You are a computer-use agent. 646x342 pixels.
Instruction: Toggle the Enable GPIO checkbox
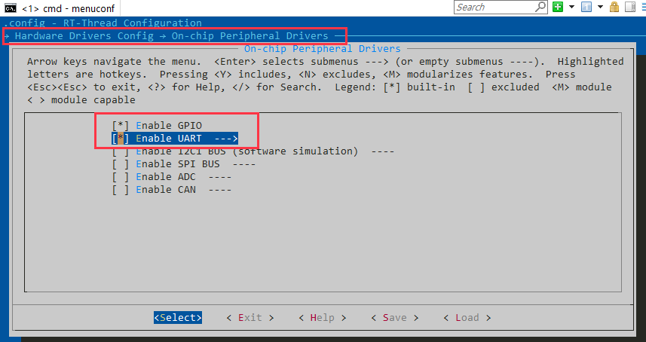click(x=121, y=125)
